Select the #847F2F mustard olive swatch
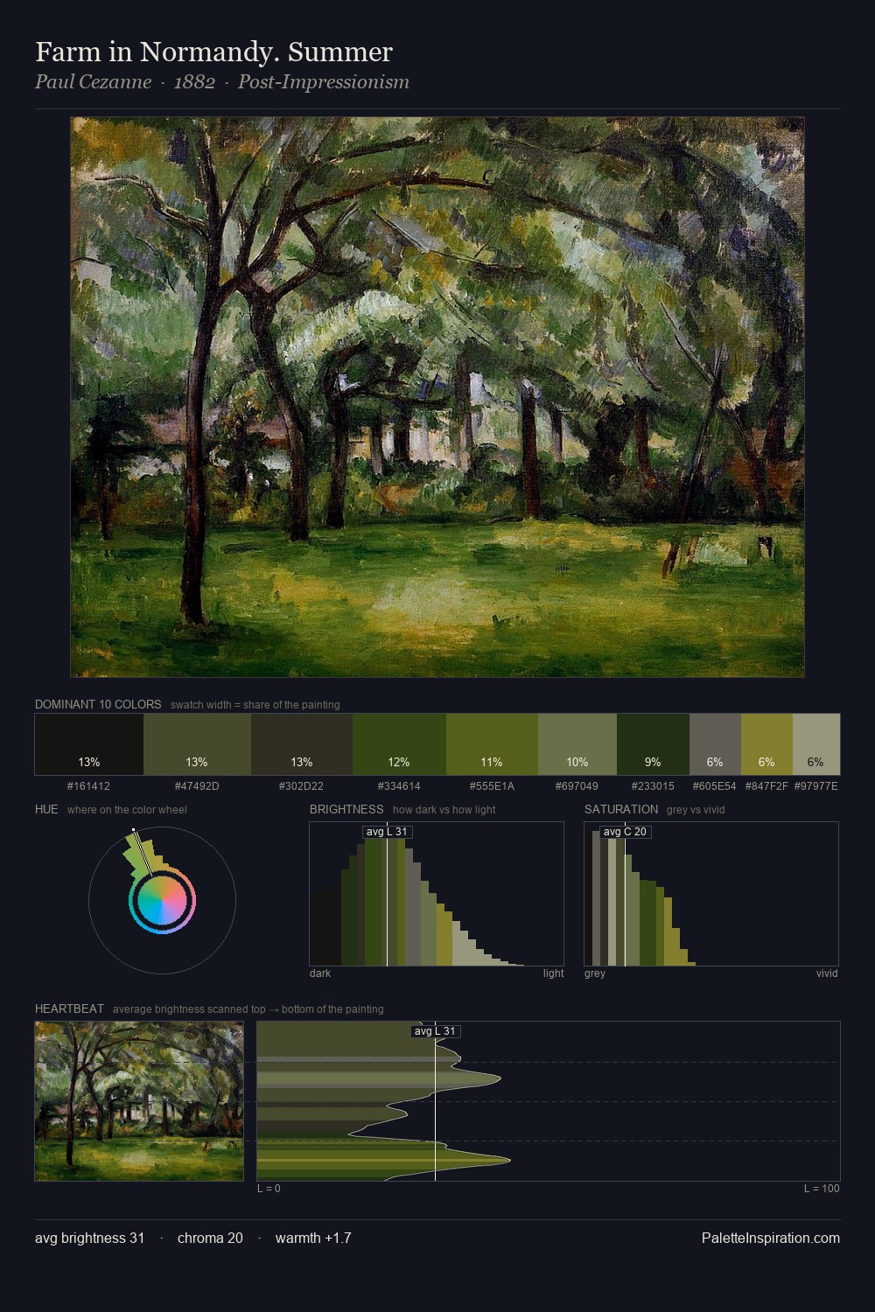 coord(766,744)
